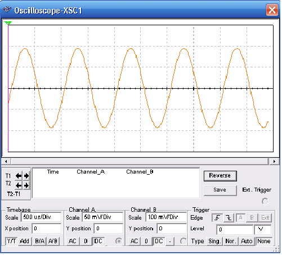Select falling edge trigger icon
Screen dimensions: 282x255
(229, 218)
